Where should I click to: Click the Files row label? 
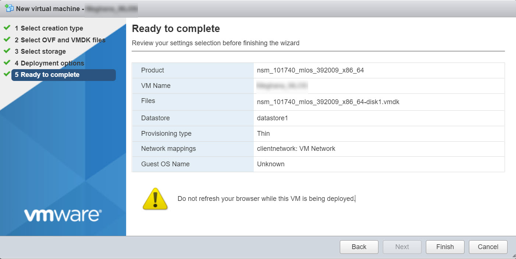tap(148, 101)
